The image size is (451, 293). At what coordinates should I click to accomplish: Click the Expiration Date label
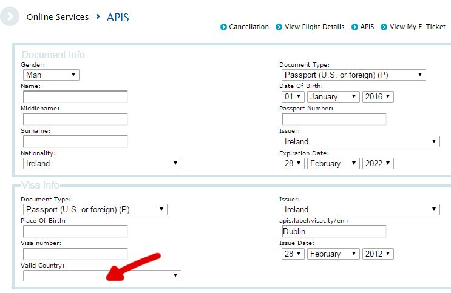click(x=303, y=153)
